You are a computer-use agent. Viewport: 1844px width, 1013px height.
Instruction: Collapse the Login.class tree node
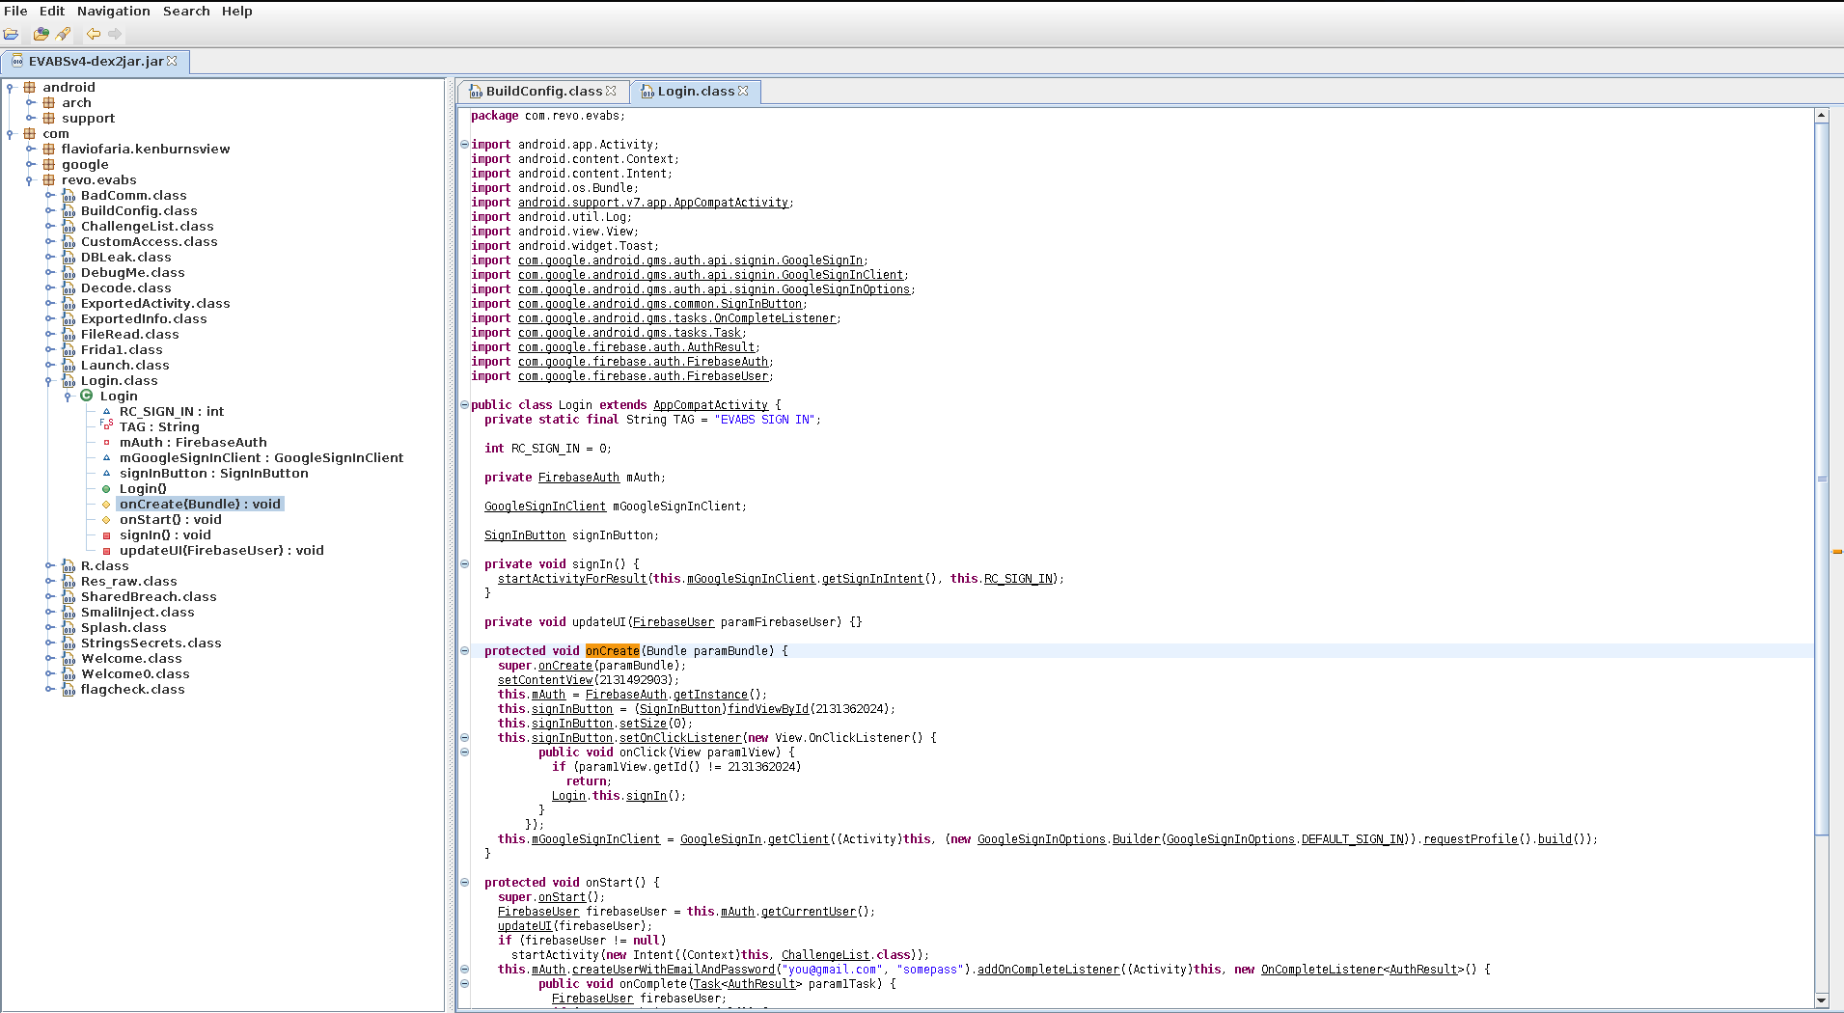(x=49, y=380)
